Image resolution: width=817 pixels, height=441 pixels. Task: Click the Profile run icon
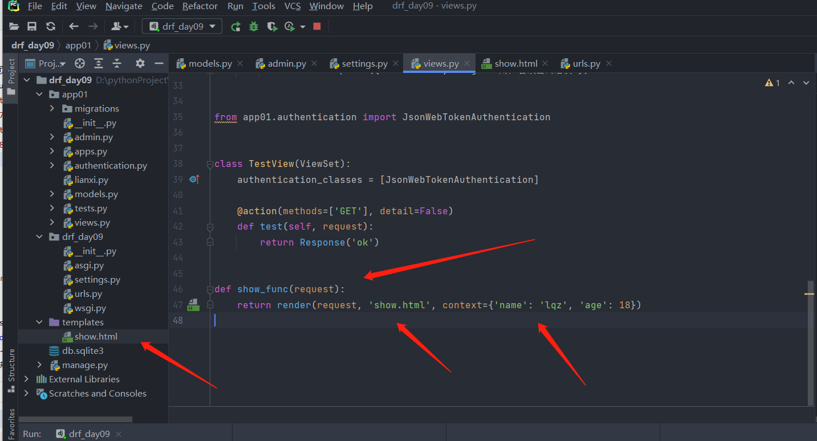(x=290, y=26)
